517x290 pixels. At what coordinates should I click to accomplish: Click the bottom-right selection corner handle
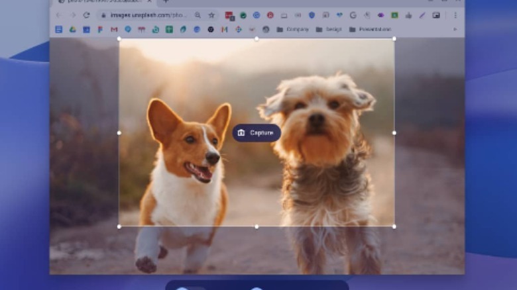point(394,226)
